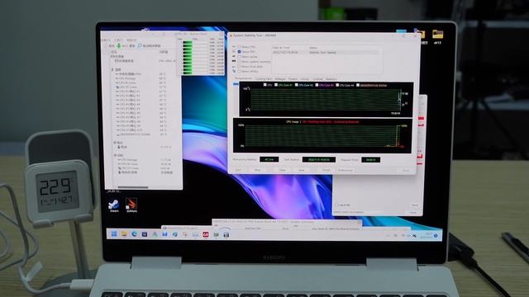Click the Test Started date value box

click(319, 159)
